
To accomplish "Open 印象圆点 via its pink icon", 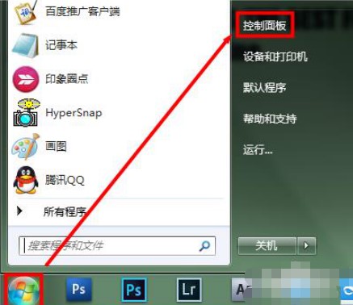I will pos(26,79).
